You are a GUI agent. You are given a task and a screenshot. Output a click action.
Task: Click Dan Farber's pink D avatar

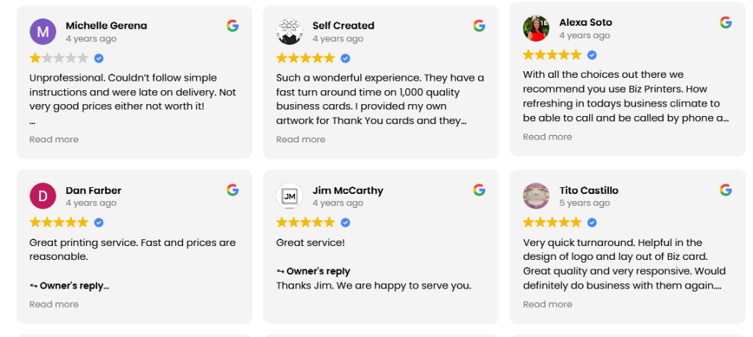pos(43,196)
